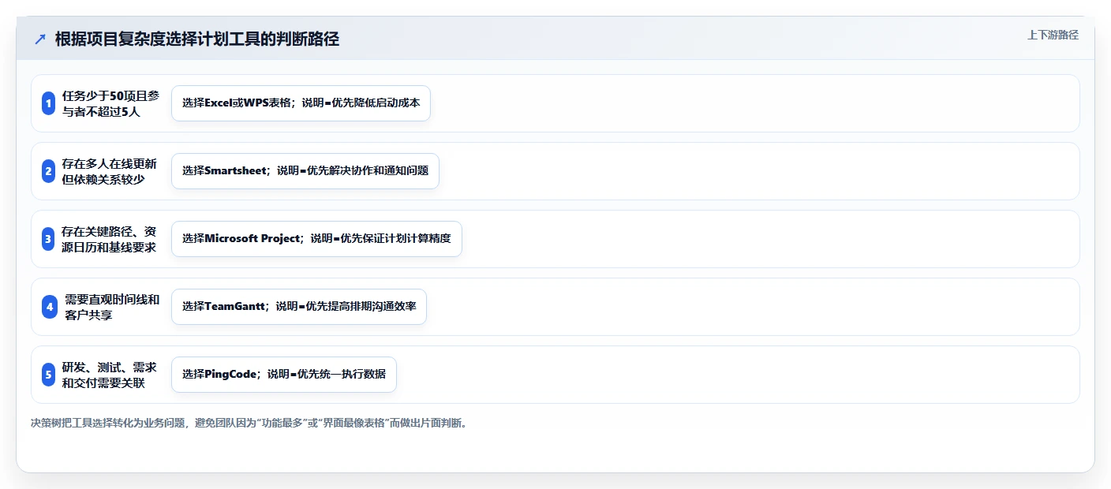Click the 选择Excel或WPS表格 result box
This screenshot has width=1111, height=489.
[301, 103]
